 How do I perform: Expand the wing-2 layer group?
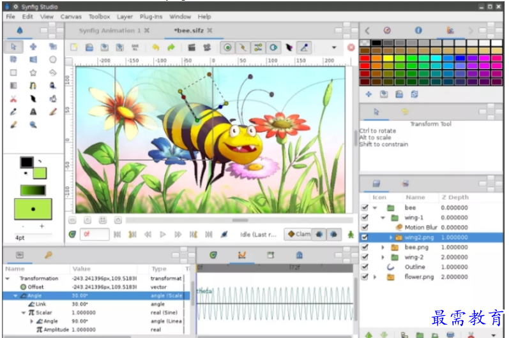(383, 257)
